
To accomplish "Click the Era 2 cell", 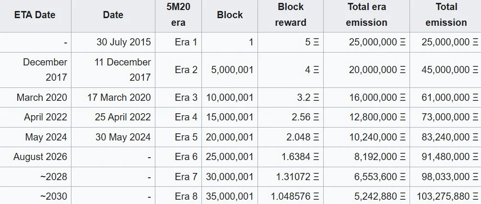I will coord(178,70).
